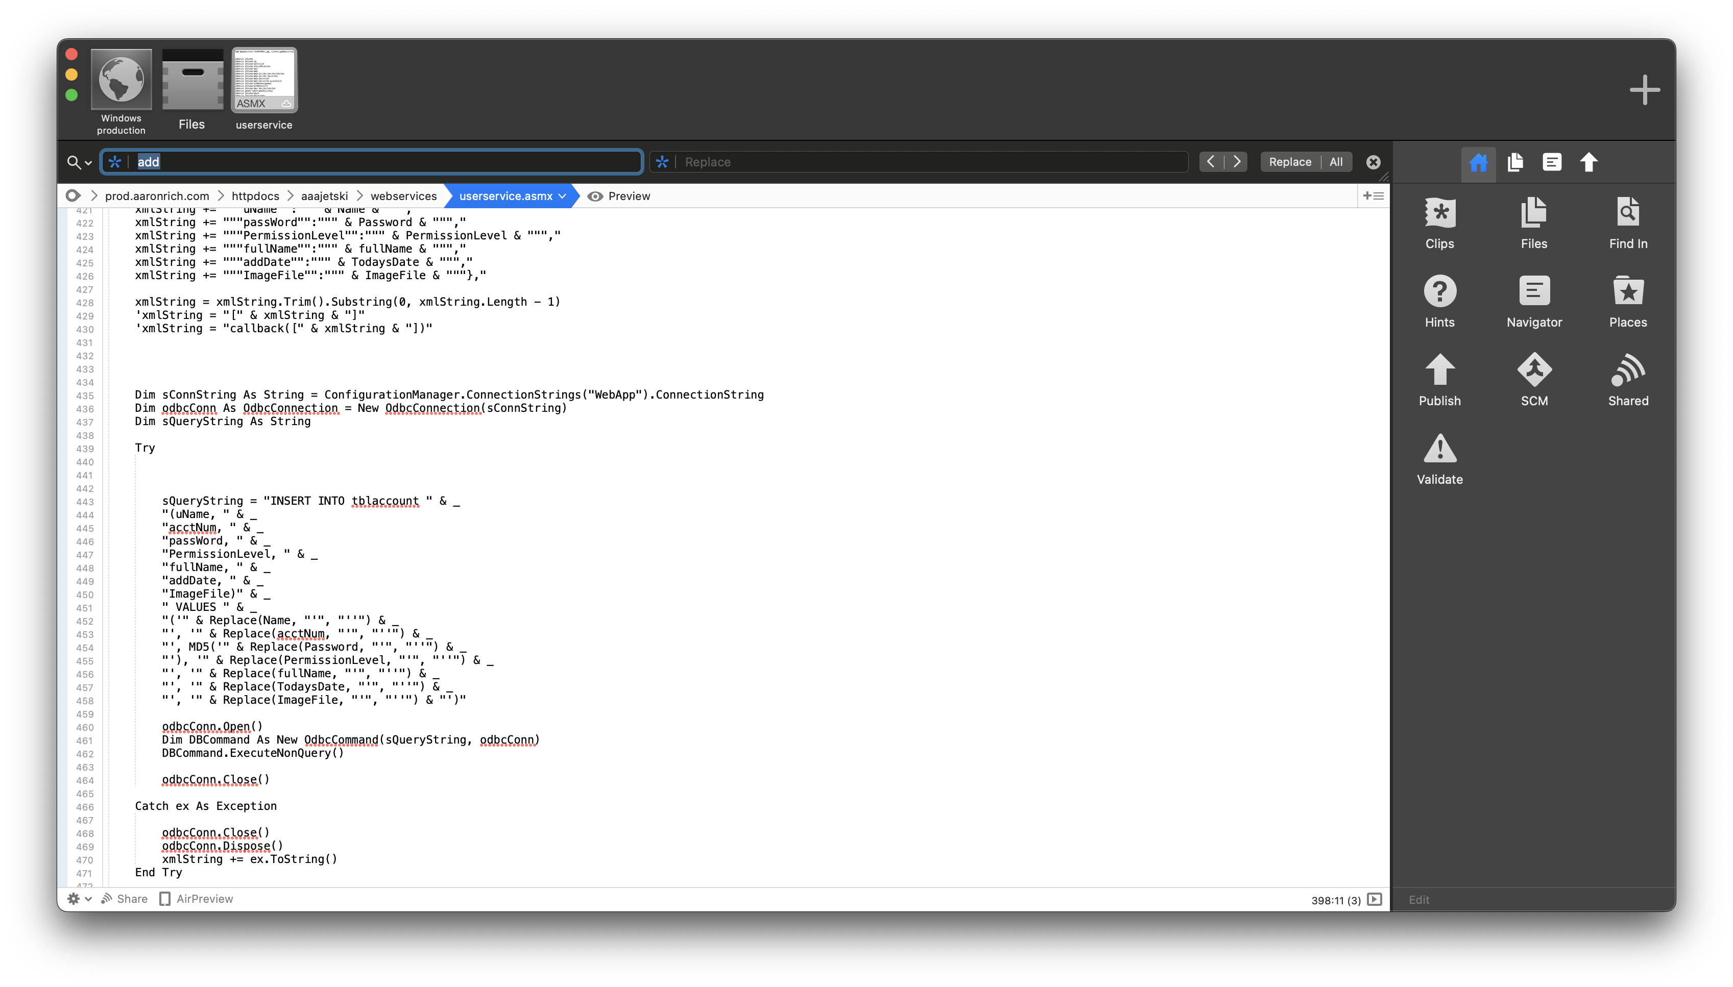Viewport: 1733px width, 987px height.
Task: Toggle the Preview eye button
Action: 618,196
